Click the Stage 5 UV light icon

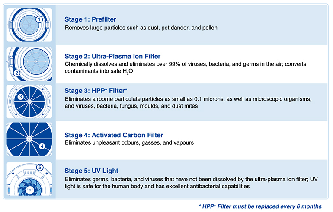coord(30,180)
